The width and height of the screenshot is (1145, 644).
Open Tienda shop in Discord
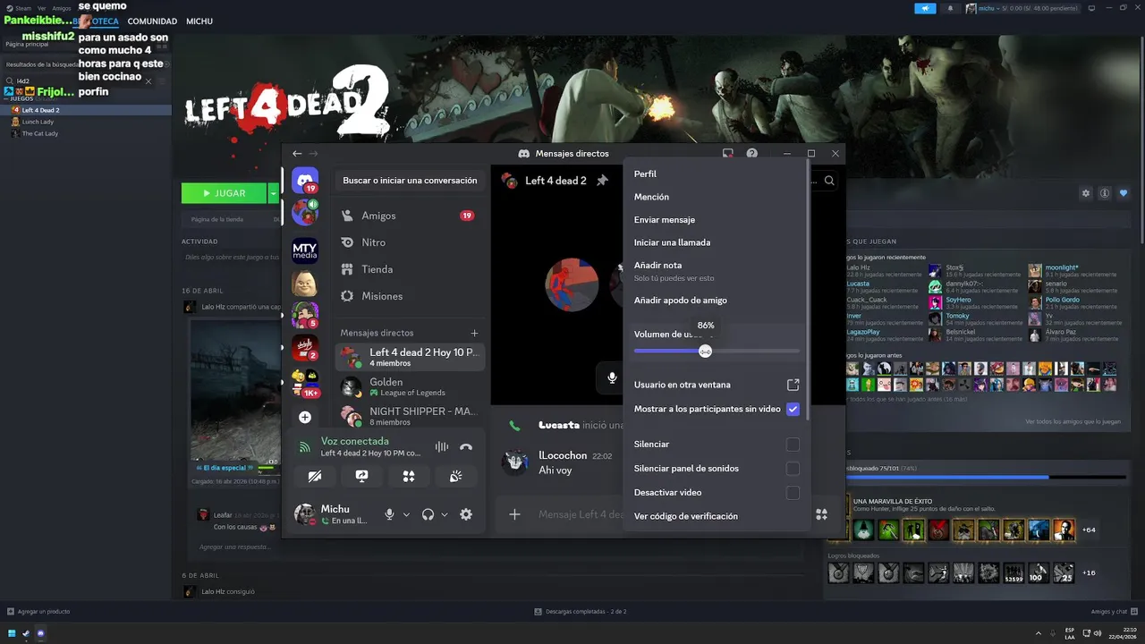tap(408, 269)
